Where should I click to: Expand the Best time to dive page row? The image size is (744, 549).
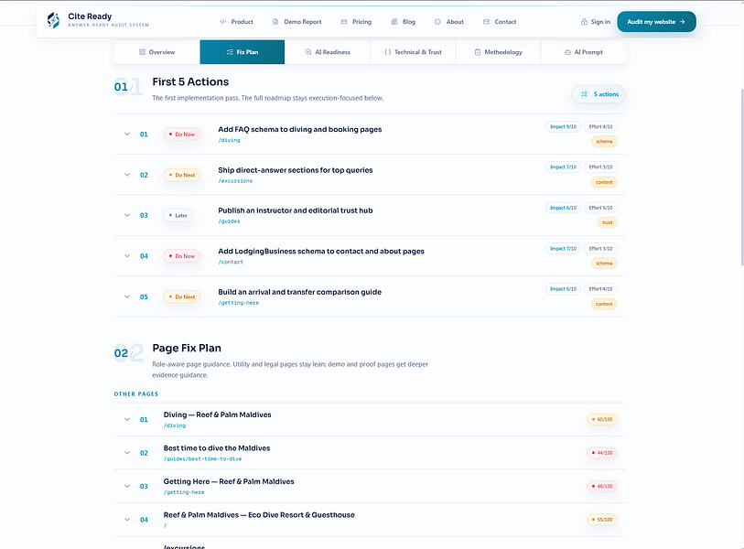pos(127,453)
